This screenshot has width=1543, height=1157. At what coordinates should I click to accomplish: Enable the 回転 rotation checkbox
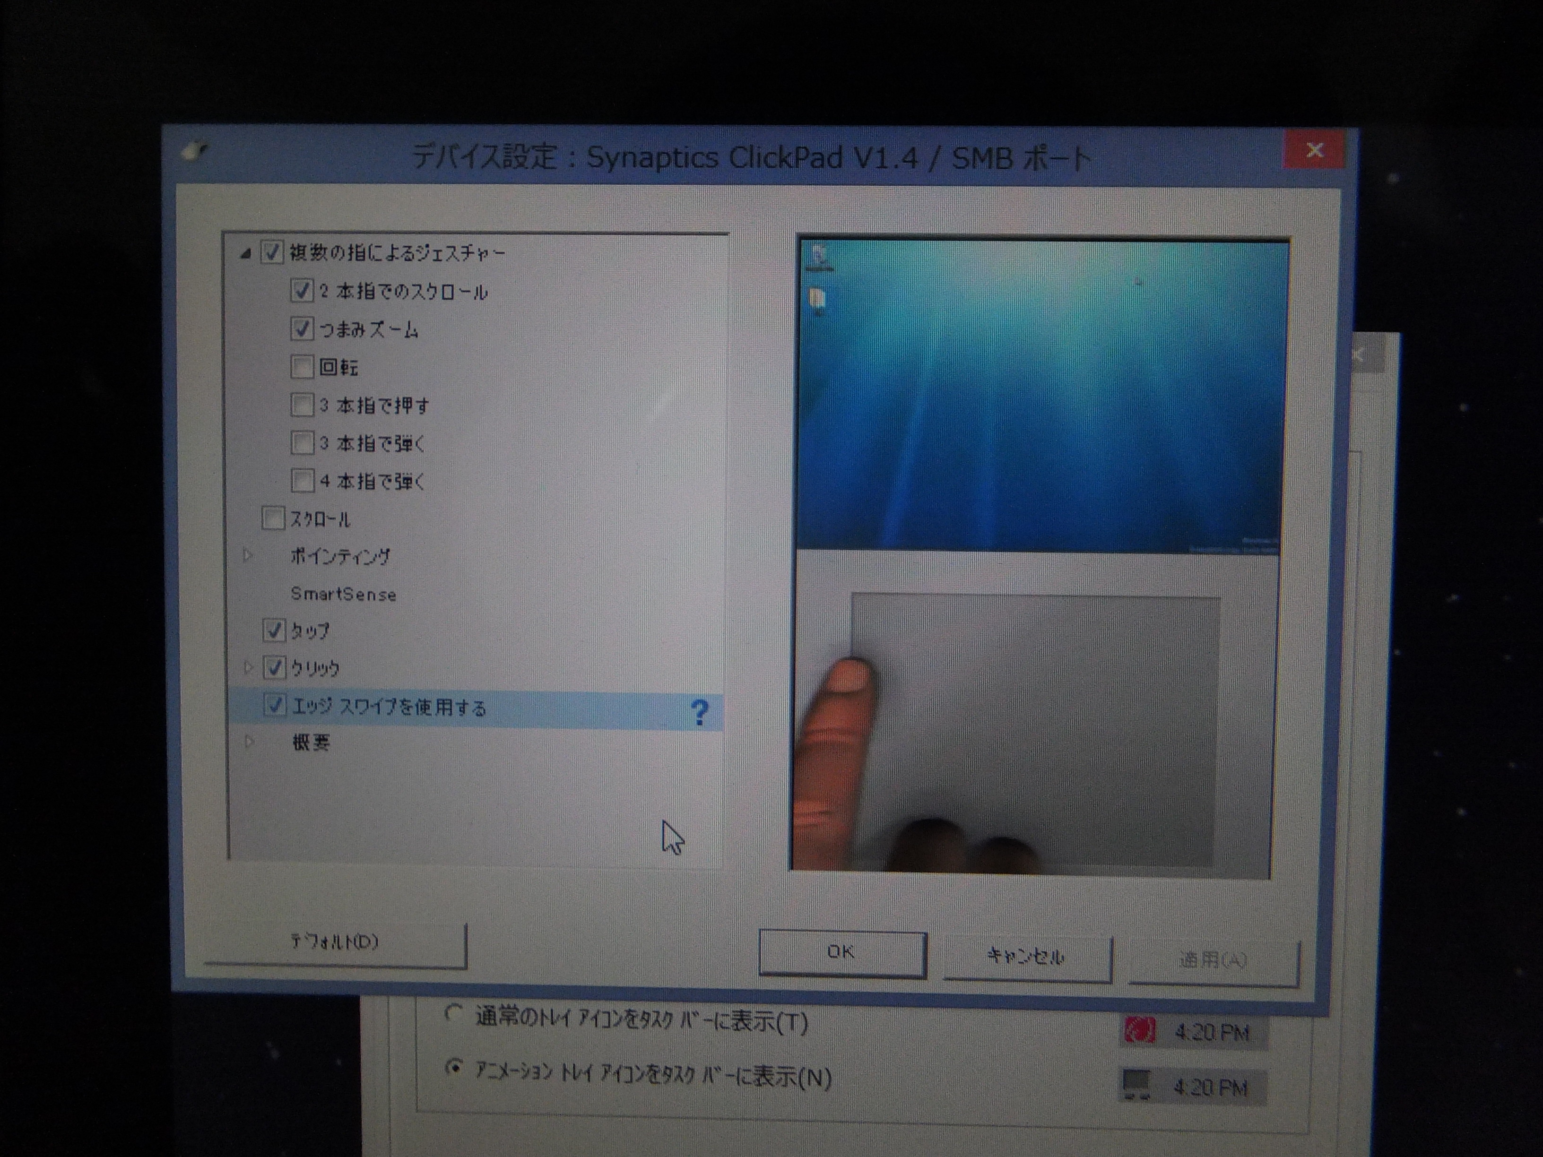point(301,366)
